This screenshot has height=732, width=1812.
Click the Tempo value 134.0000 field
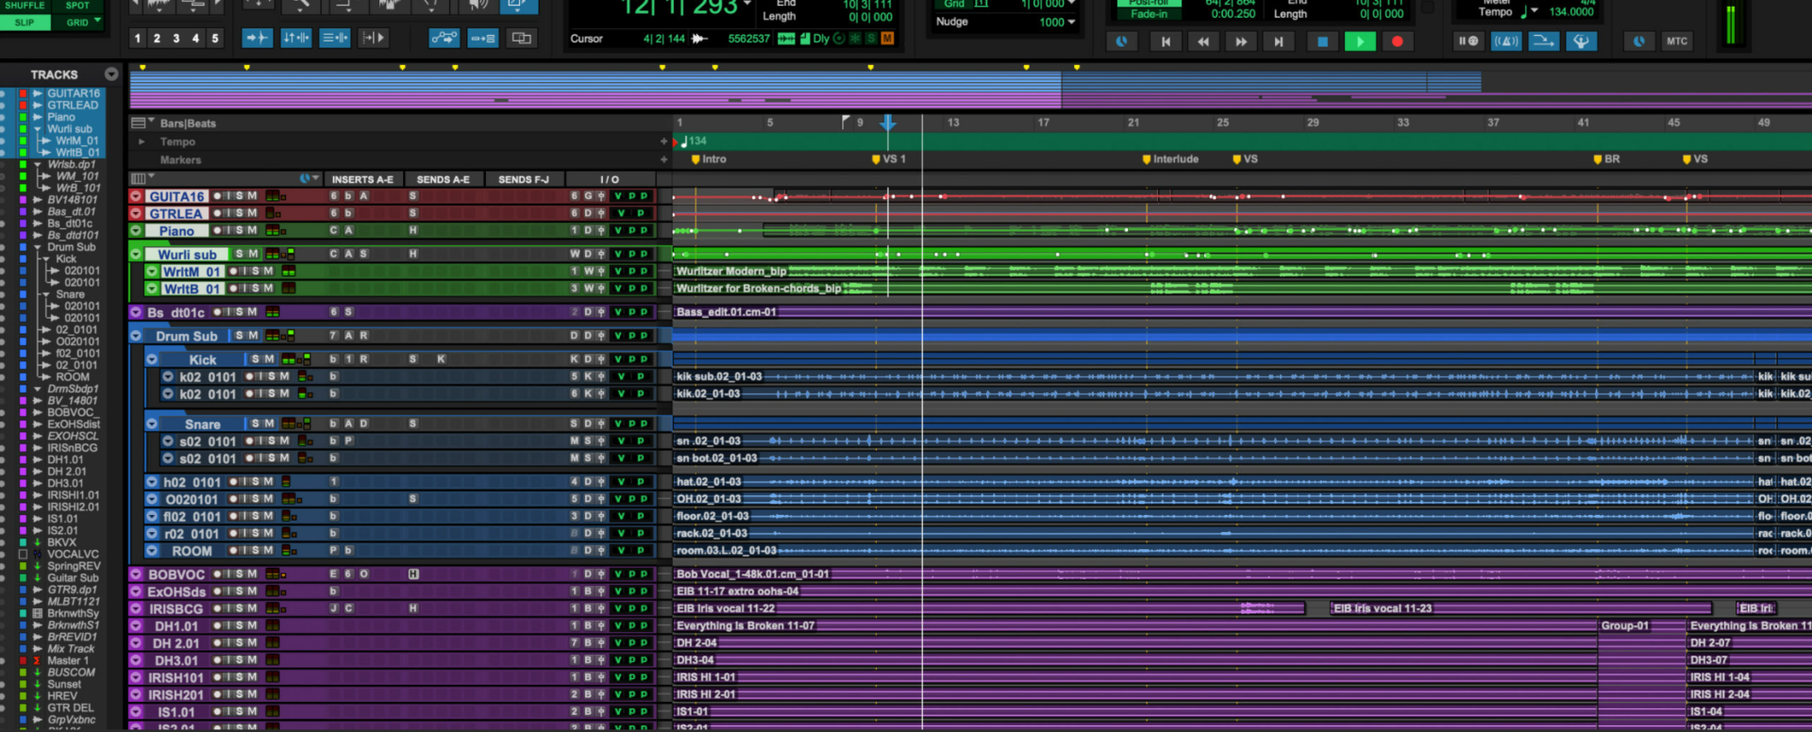pos(1571,12)
